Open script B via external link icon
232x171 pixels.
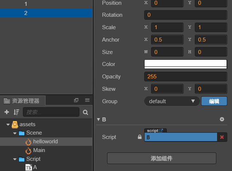coord(161,131)
